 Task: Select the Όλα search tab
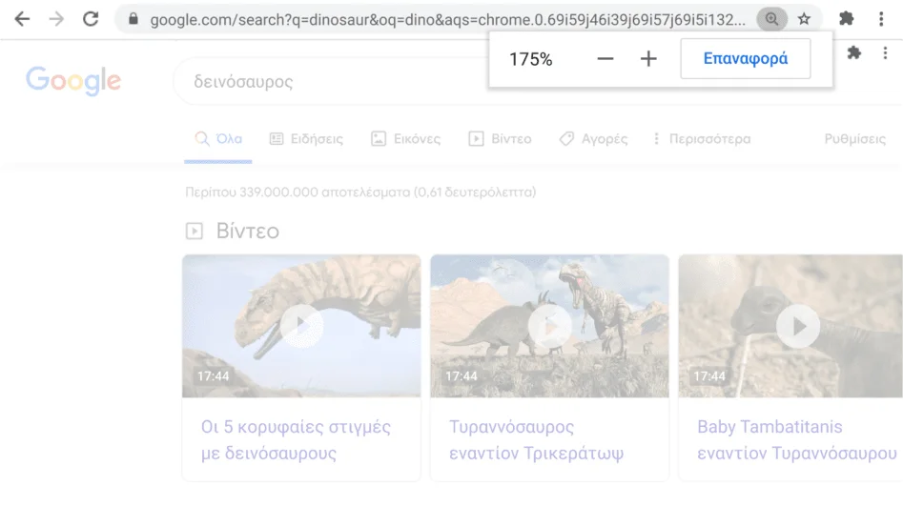pos(218,139)
